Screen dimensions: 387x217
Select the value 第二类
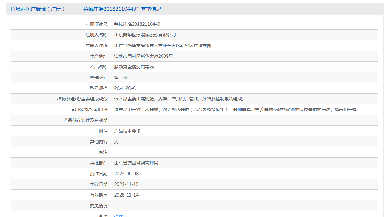121,78
